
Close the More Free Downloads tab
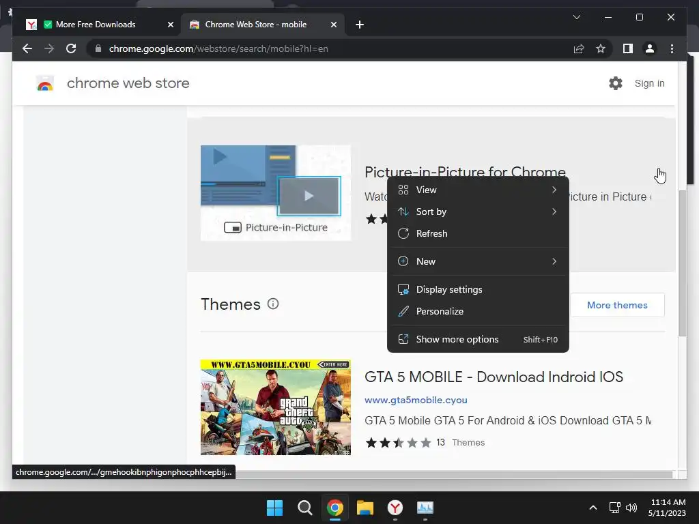click(x=170, y=25)
